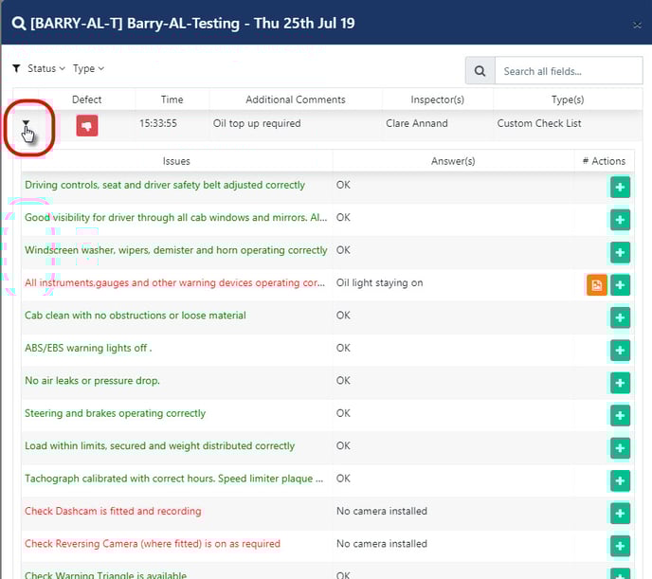
Task: Select 'Steering and brakes operating correctly' issue
Action: (116, 413)
